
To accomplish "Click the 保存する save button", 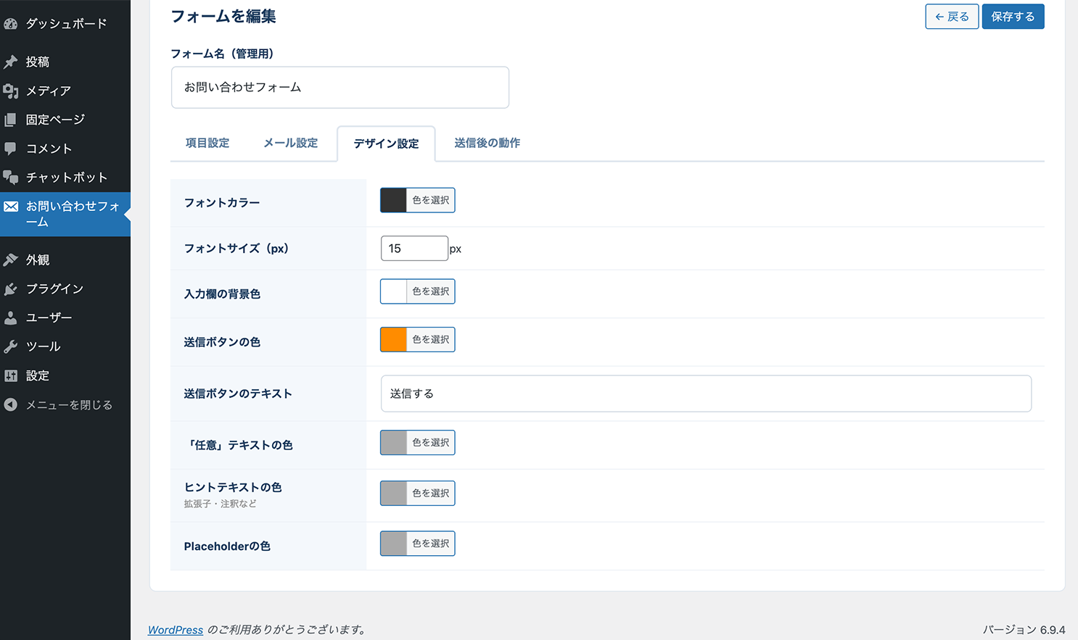I will pyautogui.click(x=1013, y=17).
